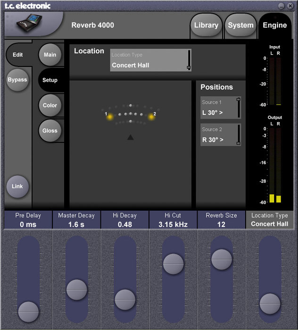Click the t.c. electronic logo

coord(26,6)
